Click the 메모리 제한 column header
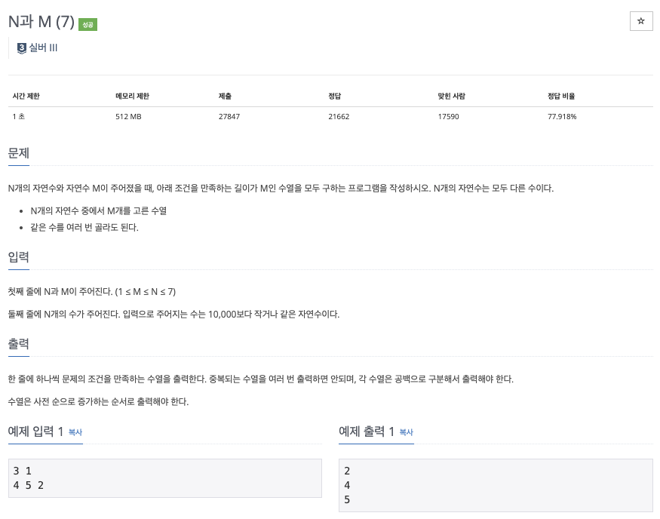The width and height of the screenshot is (660, 519). tap(132, 96)
